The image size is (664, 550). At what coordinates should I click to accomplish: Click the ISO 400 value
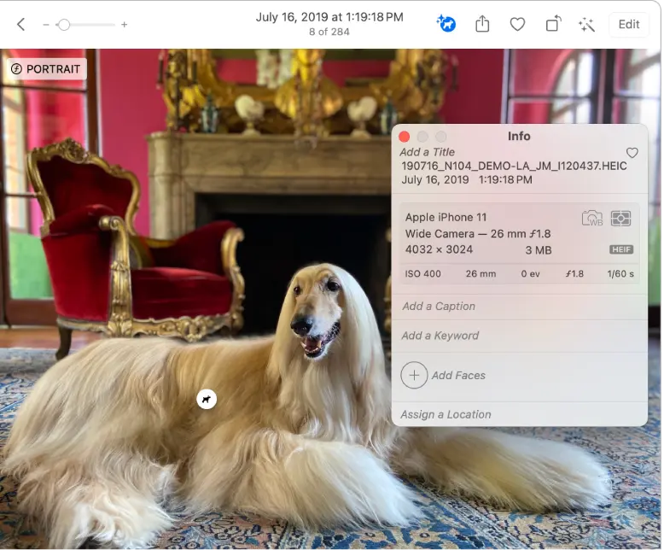click(x=422, y=274)
